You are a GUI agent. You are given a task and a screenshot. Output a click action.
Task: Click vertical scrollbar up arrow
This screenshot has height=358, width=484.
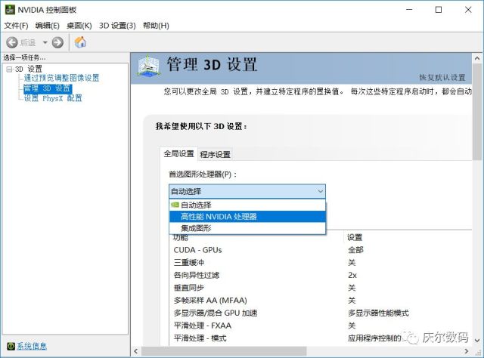click(x=477, y=58)
